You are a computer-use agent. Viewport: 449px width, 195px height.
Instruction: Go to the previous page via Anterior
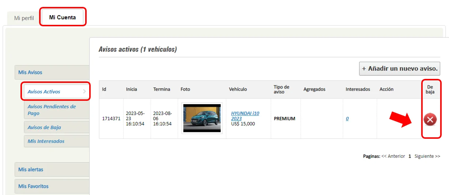pyautogui.click(x=393, y=156)
